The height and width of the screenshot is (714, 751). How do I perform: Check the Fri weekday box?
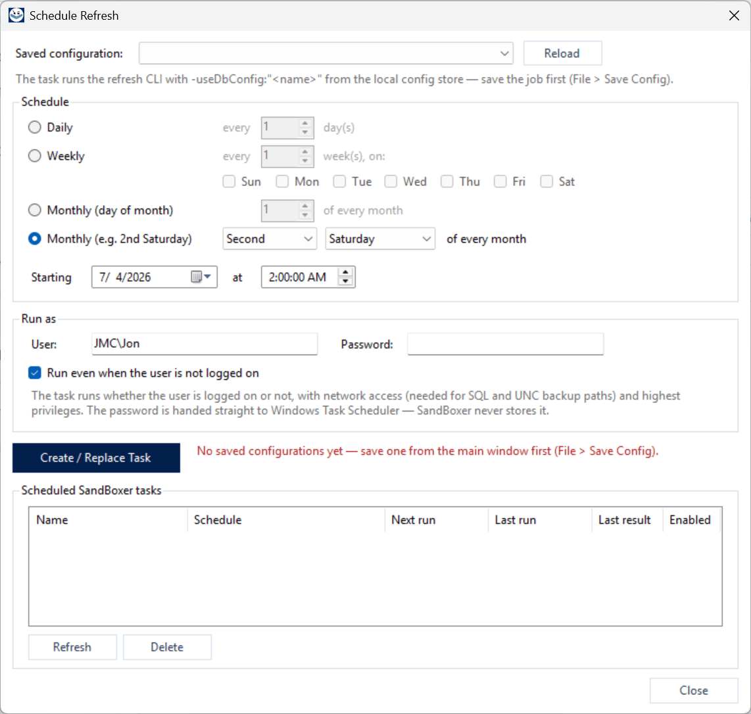[500, 181]
